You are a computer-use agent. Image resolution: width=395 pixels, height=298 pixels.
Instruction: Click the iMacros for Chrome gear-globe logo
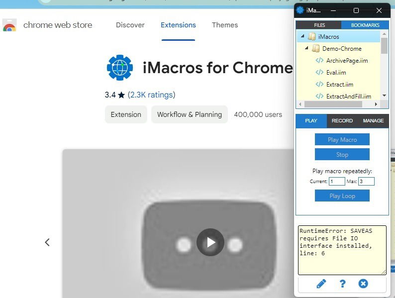(x=120, y=68)
